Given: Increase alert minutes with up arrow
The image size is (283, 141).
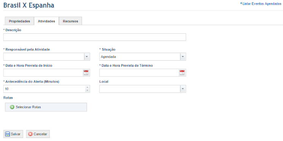Looking at the screenshot, I should (x=87, y=88).
